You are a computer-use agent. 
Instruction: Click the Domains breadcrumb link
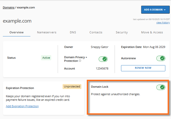[8, 8]
